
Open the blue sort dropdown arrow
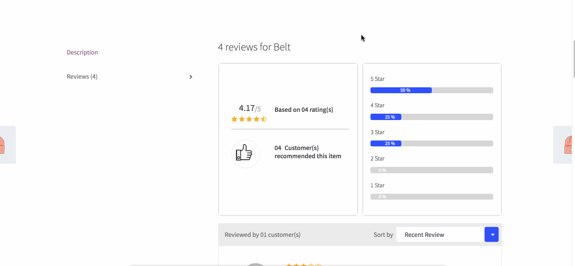(491, 235)
